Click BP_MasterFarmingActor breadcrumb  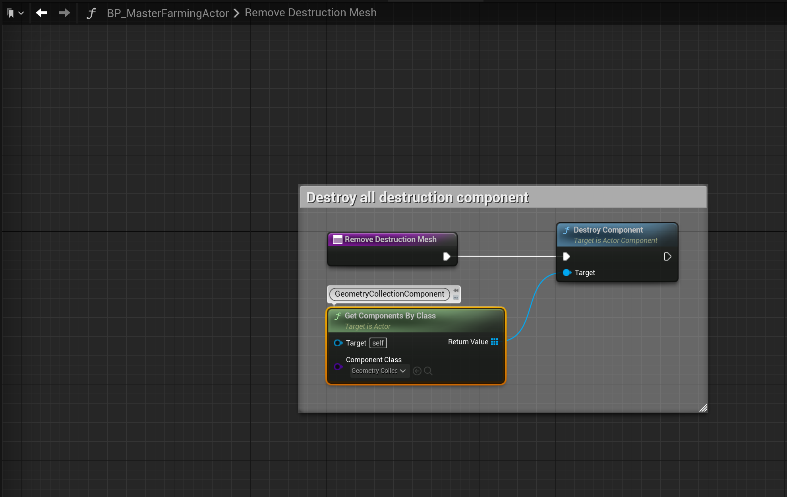tap(168, 13)
